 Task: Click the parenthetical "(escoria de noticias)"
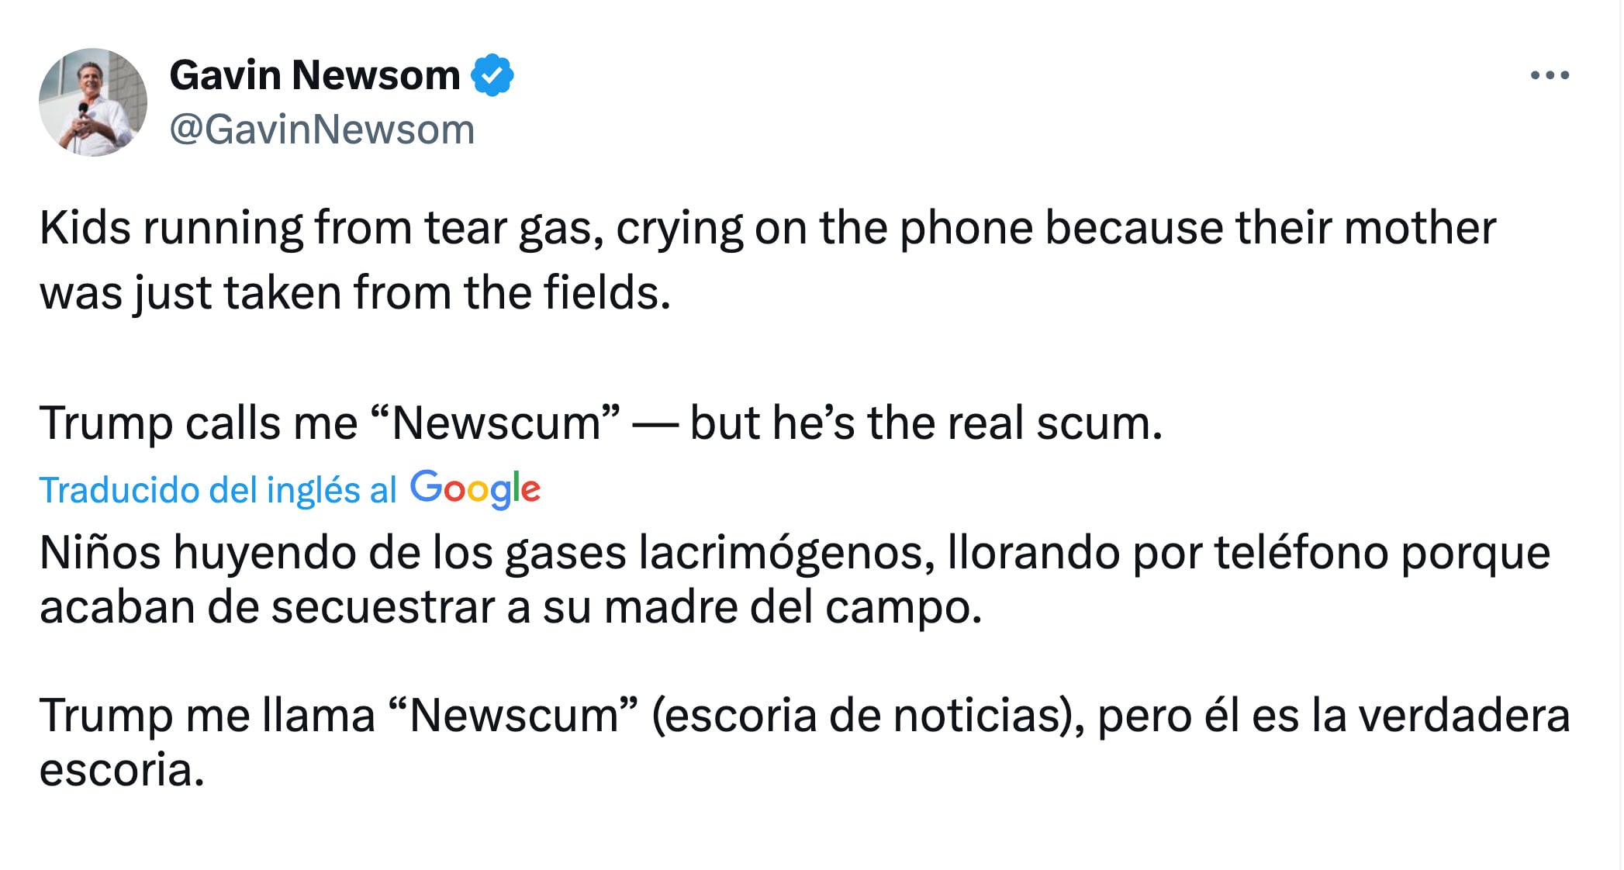point(867,715)
